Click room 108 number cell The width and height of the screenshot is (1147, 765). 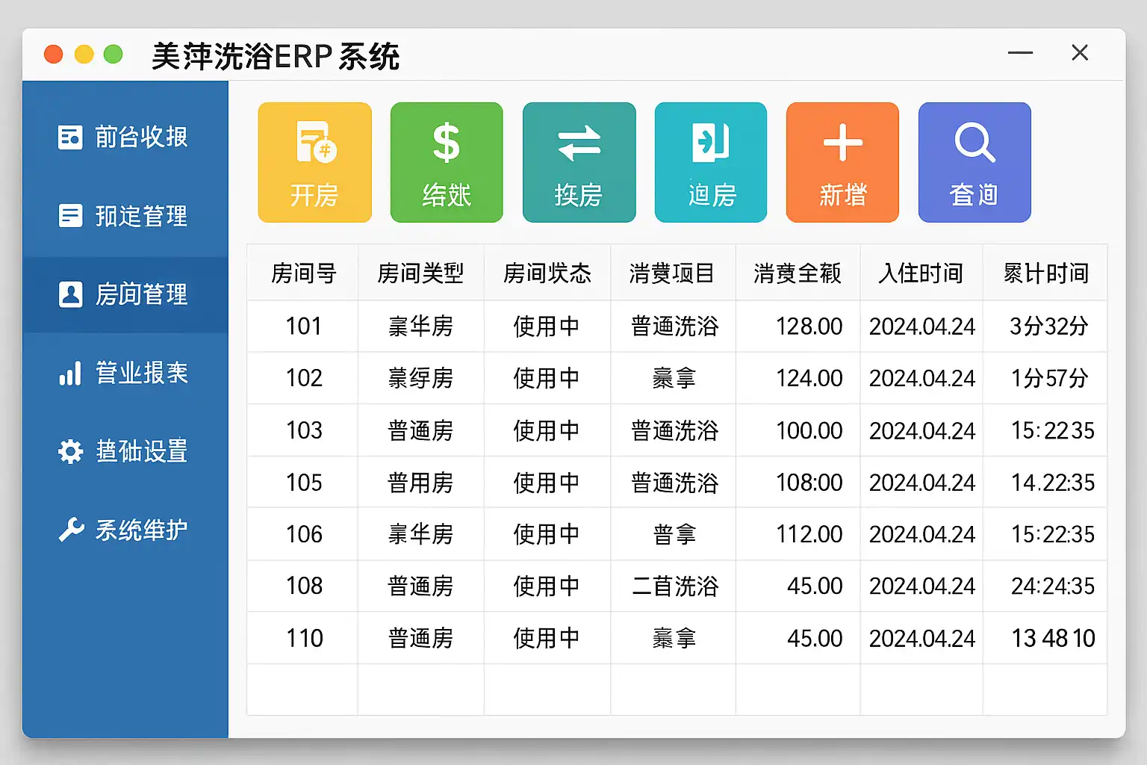point(303,586)
